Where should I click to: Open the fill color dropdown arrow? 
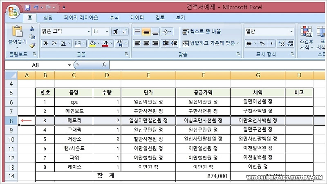point(99,43)
